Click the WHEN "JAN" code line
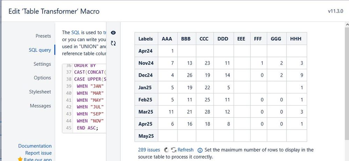This screenshot has height=161, width=349. point(90,86)
